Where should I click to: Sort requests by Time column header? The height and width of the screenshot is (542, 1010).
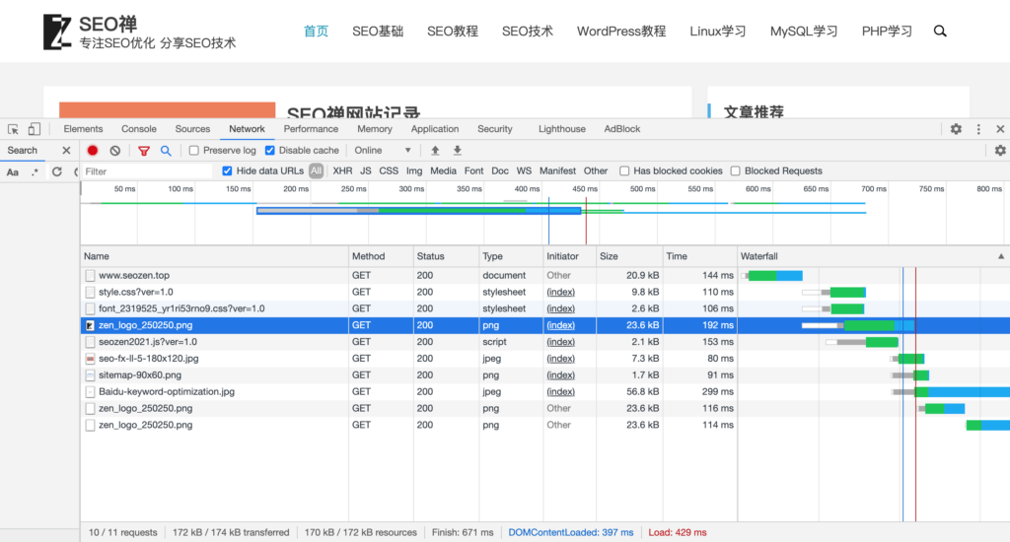[x=699, y=256]
